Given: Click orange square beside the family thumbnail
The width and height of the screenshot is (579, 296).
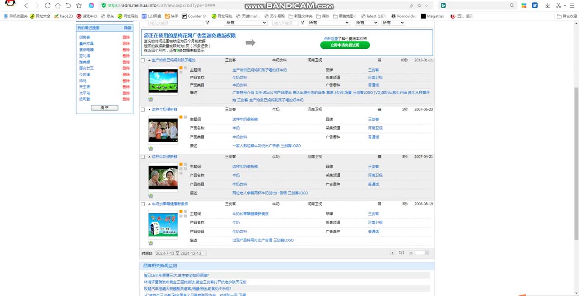Looking at the screenshot, I should [x=181, y=117].
